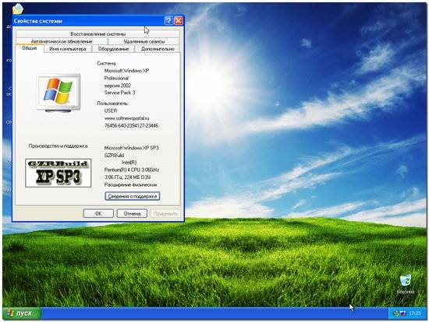The height and width of the screenshot is (322, 429).
Task: Select the Удаленные сеансы tab
Action: pyautogui.click(x=144, y=41)
